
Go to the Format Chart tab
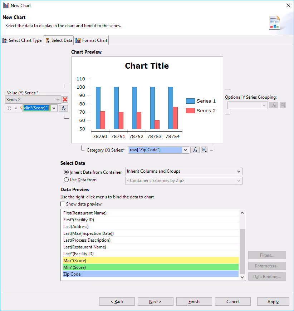(x=91, y=40)
